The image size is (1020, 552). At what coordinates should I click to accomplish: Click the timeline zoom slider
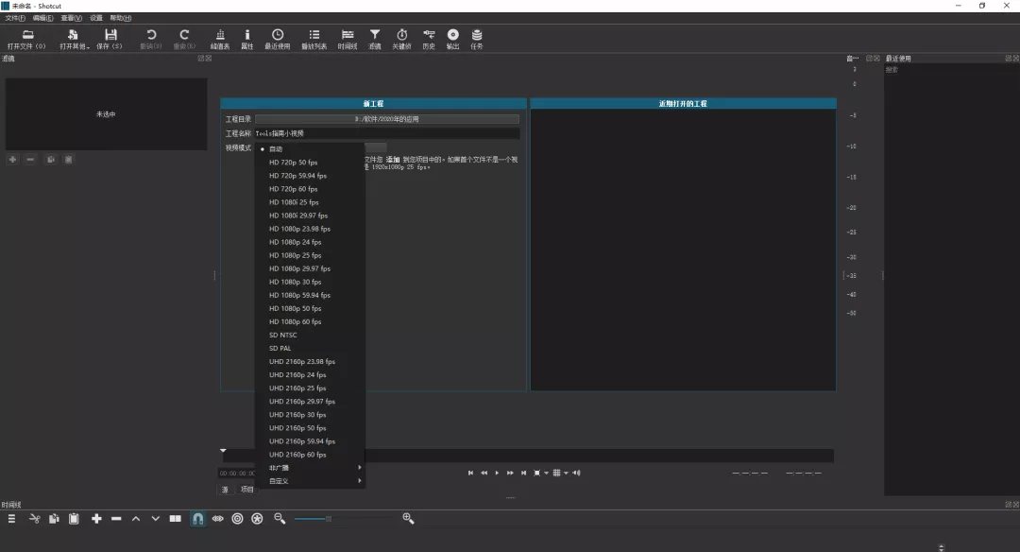[344, 519]
